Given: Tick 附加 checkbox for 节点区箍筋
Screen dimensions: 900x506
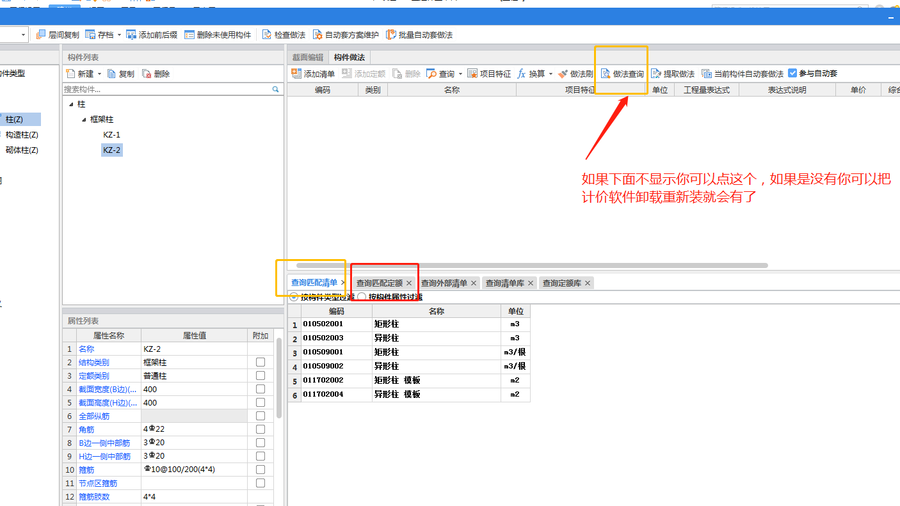Looking at the screenshot, I should pyautogui.click(x=261, y=483).
